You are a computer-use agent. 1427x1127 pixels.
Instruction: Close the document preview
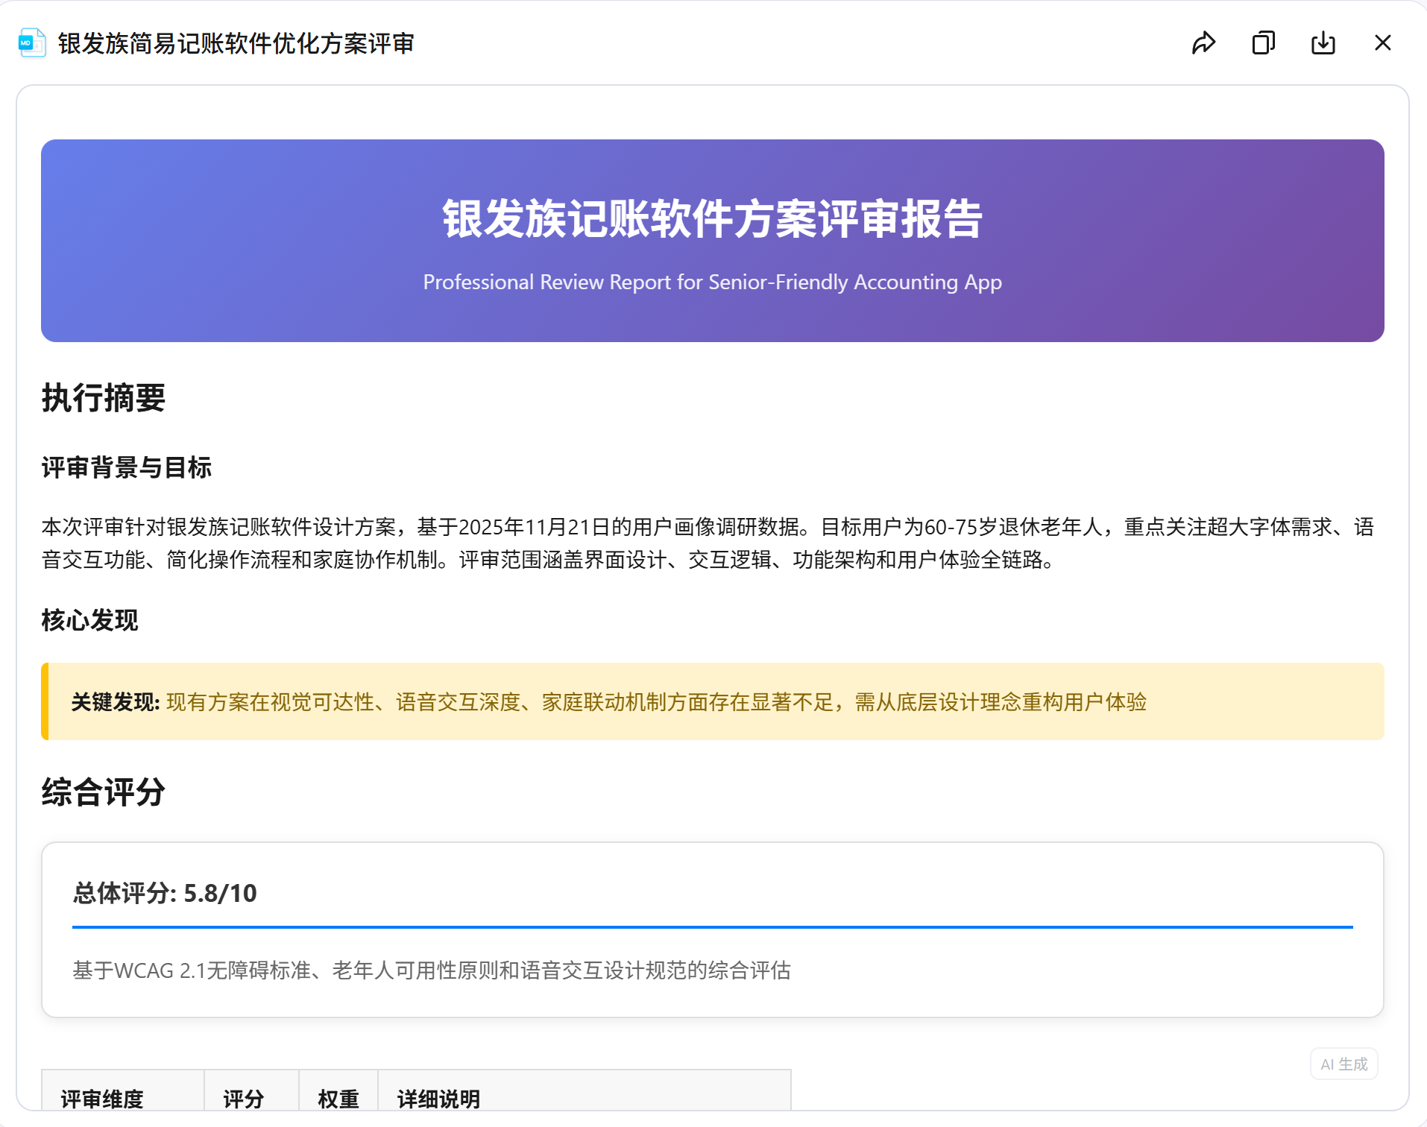click(1383, 43)
